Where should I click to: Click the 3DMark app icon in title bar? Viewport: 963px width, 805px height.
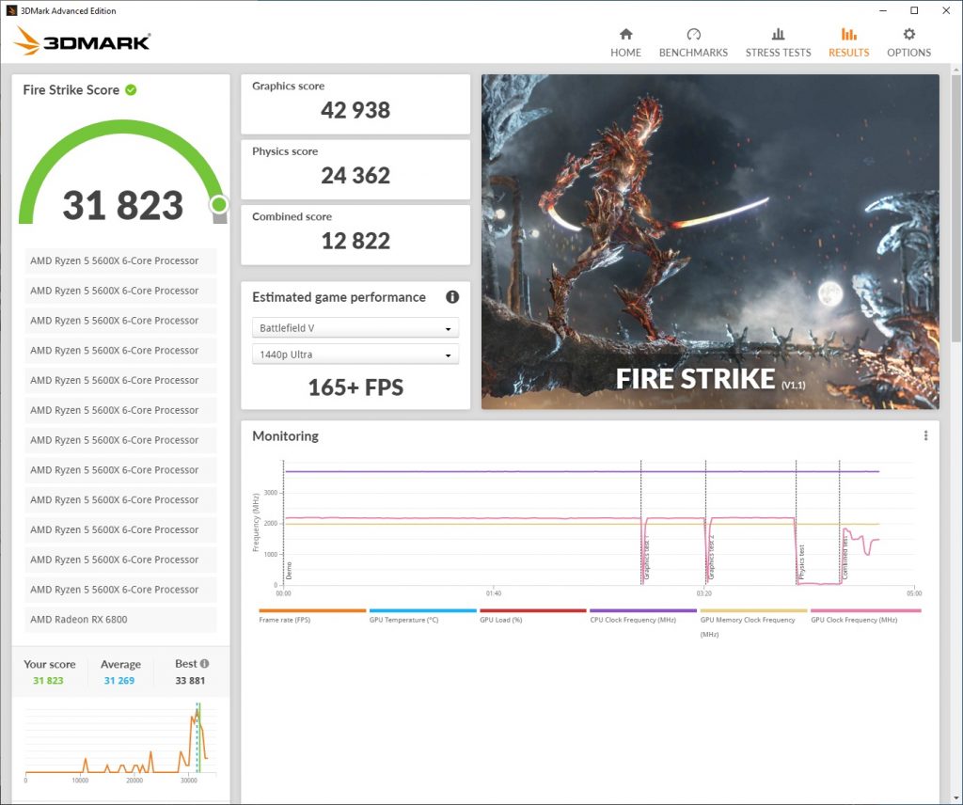click(11, 10)
